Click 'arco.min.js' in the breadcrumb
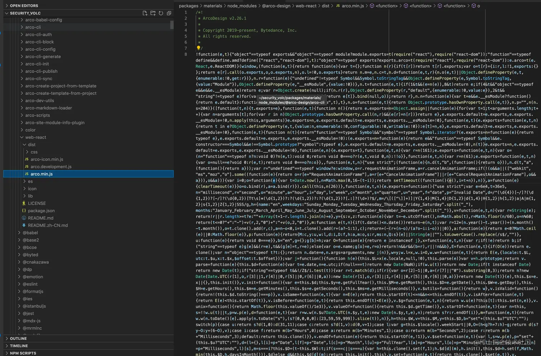This screenshot has width=541, height=356. (x=353, y=6)
